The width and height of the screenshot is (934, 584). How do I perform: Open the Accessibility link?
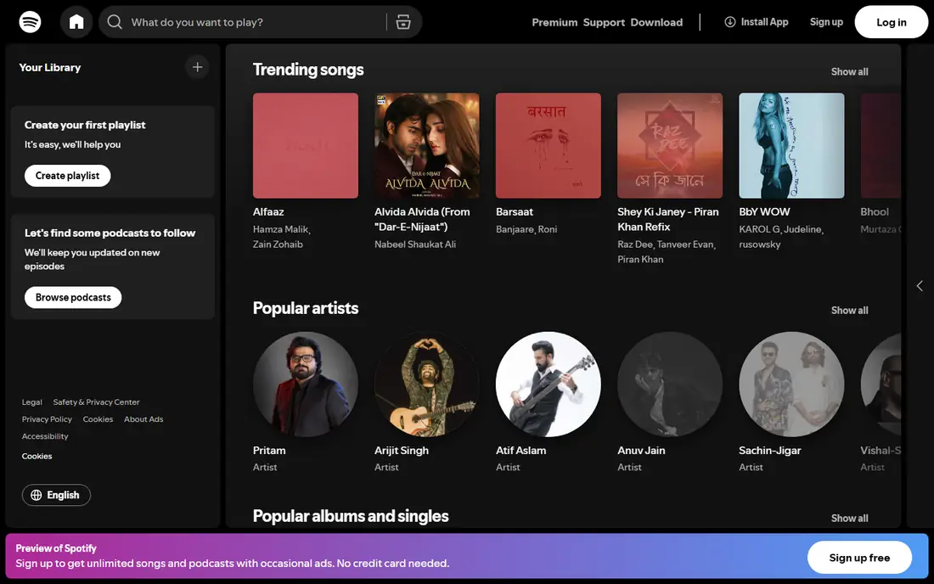tap(45, 436)
